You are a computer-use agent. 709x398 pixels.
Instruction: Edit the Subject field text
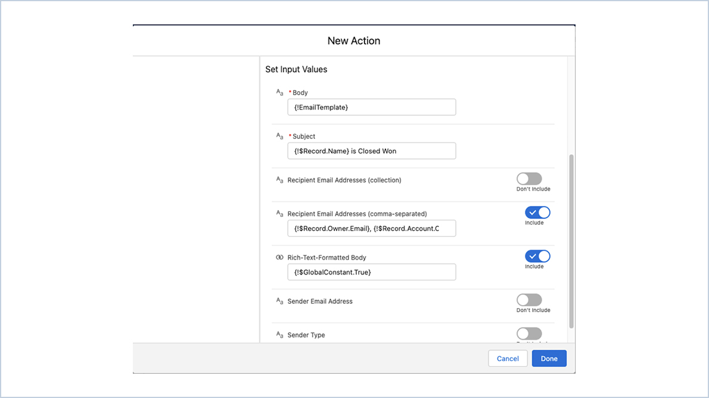click(x=371, y=151)
